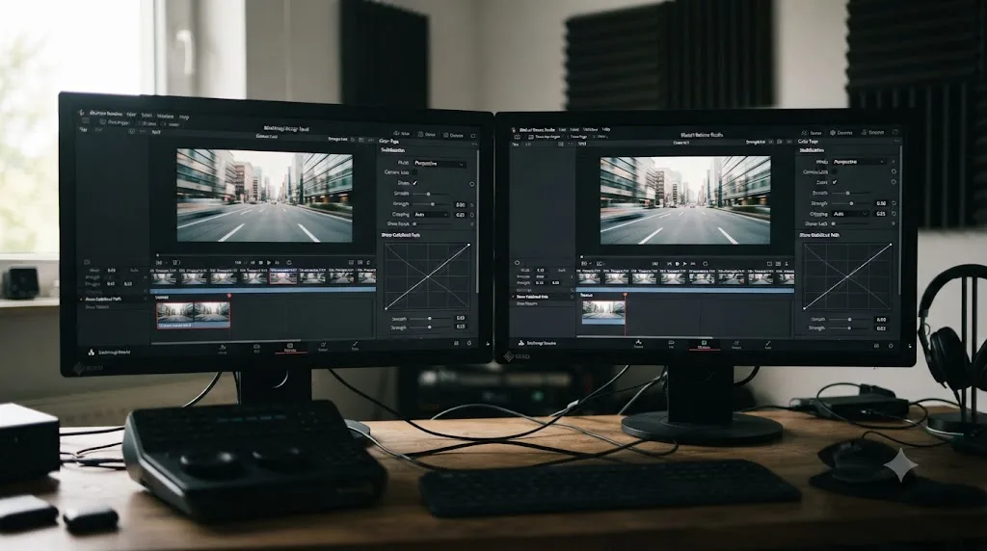Click the expand-window icon at left monitor's top-right

(x=473, y=135)
